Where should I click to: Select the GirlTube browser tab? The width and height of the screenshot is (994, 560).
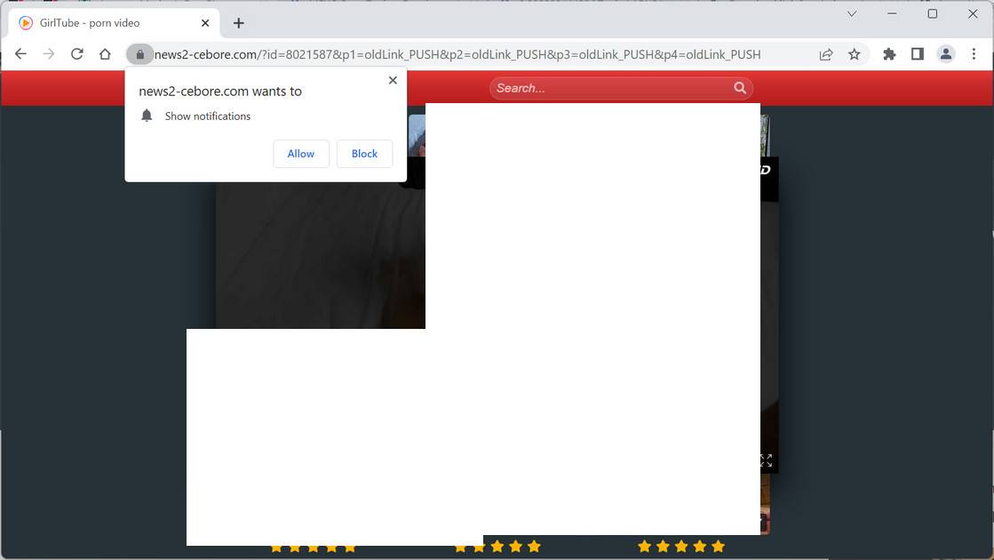pyautogui.click(x=114, y=23)
